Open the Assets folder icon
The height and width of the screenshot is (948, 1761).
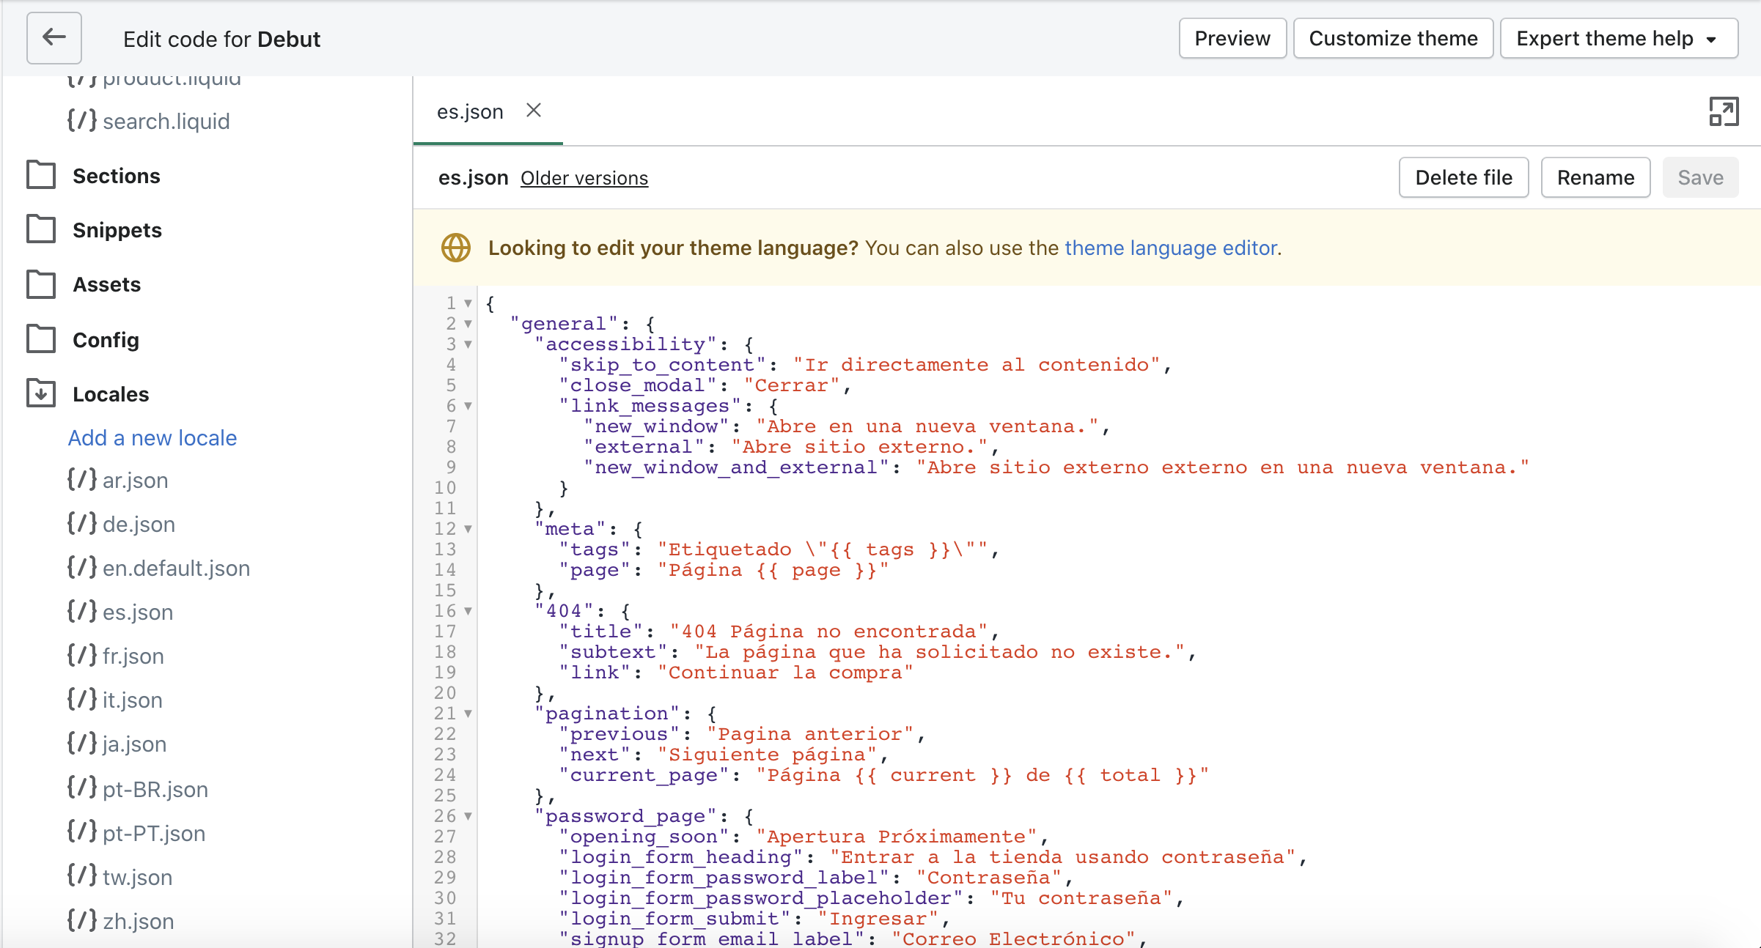[x=41, y=284]
